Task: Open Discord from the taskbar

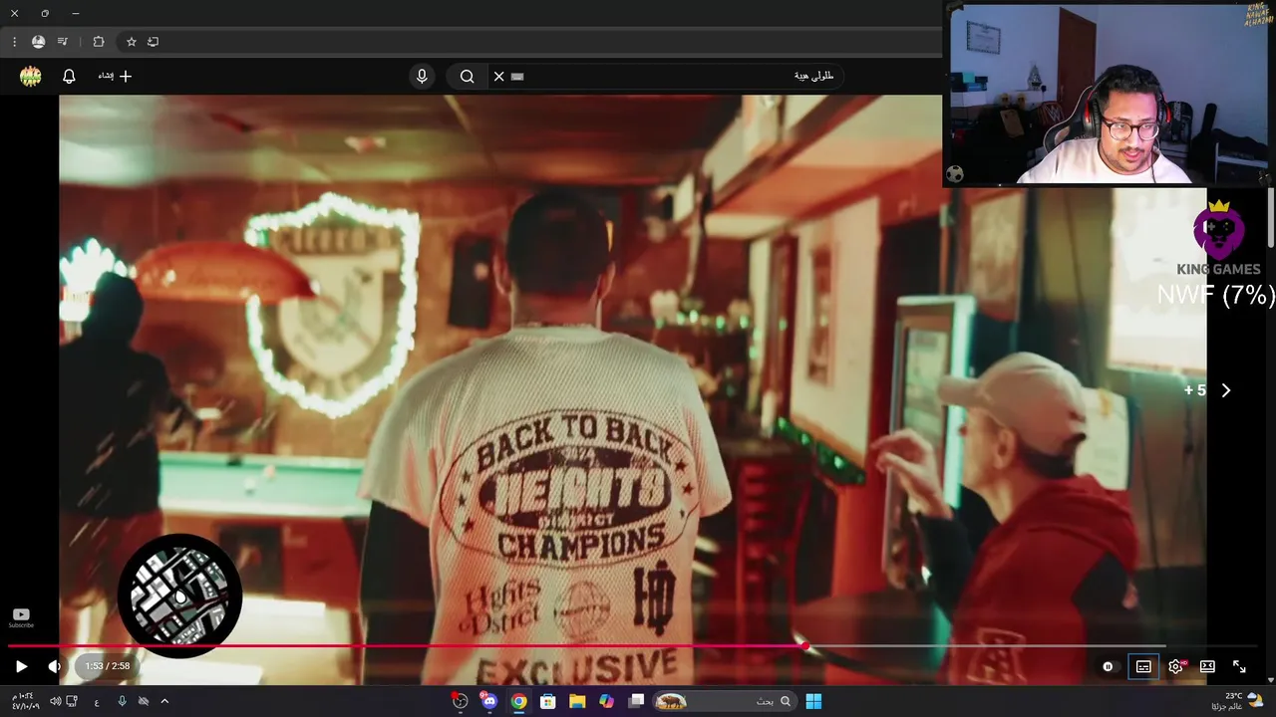Action: (x=488, y=701)
